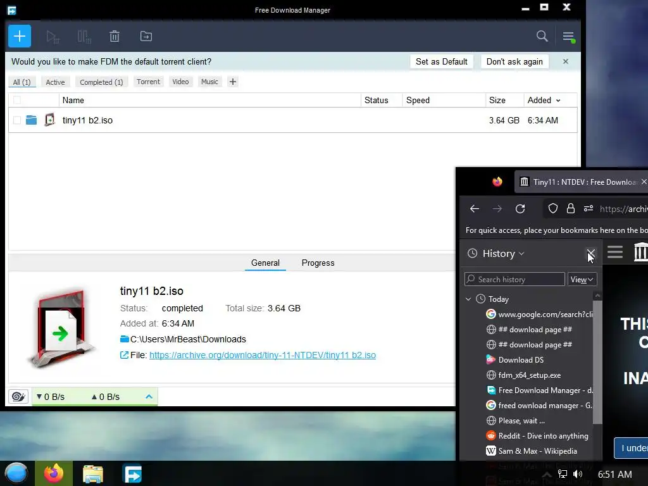The width and height of the screenshot is (648, 486).
Task: Reload the page in Firefox
Action: pyautogui.click(x=520, y=209)
